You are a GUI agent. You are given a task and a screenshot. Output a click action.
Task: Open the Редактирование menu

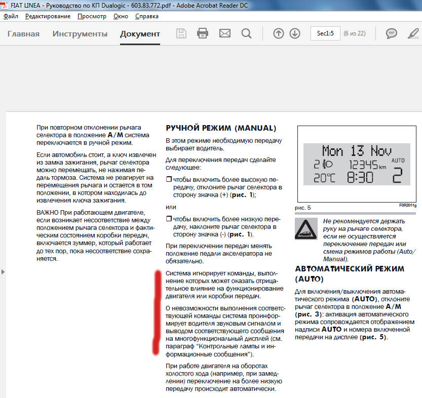point(48,16)
